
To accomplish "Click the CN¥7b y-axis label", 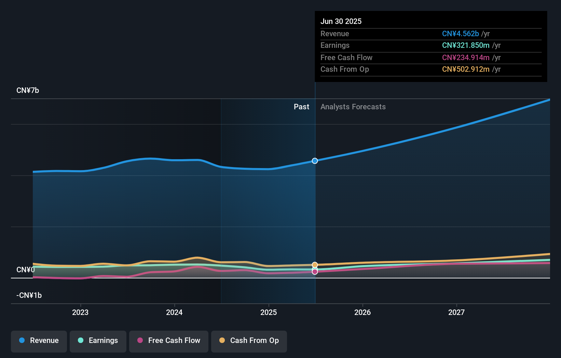I will [x=28, y=91].
